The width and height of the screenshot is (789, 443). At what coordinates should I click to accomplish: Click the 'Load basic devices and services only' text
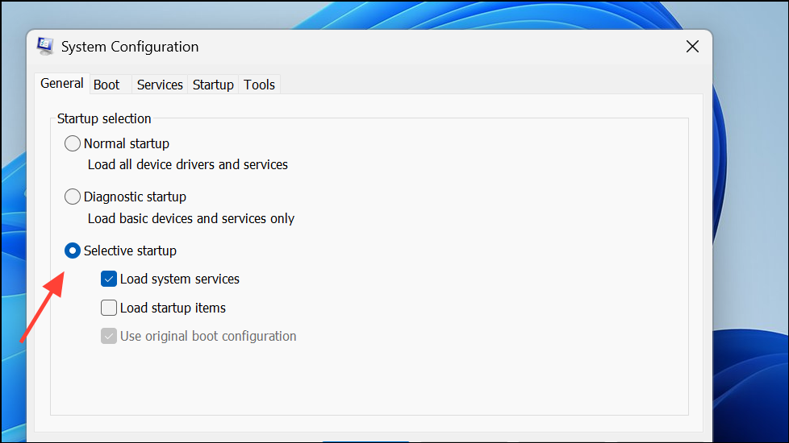point(191,218)
